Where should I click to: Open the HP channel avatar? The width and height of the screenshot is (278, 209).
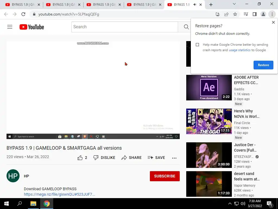pyautogui.click(x=13, y=176)
